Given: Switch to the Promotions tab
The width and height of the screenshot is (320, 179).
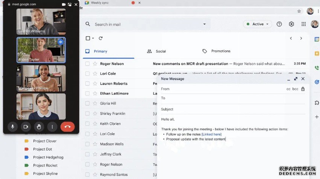Looking at the screenshot, I should 216,51.
